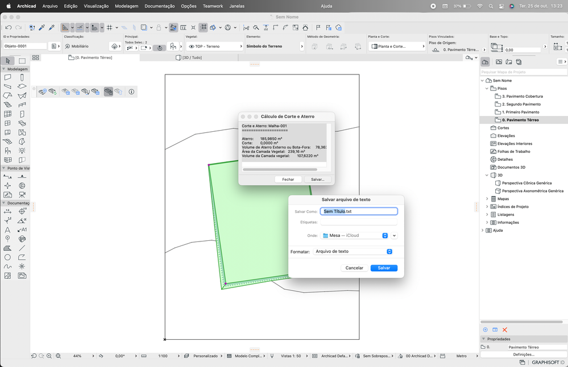Select the Lamp tool in the toolbox
Screen dimensions: 568x367
tap(22, 151)
